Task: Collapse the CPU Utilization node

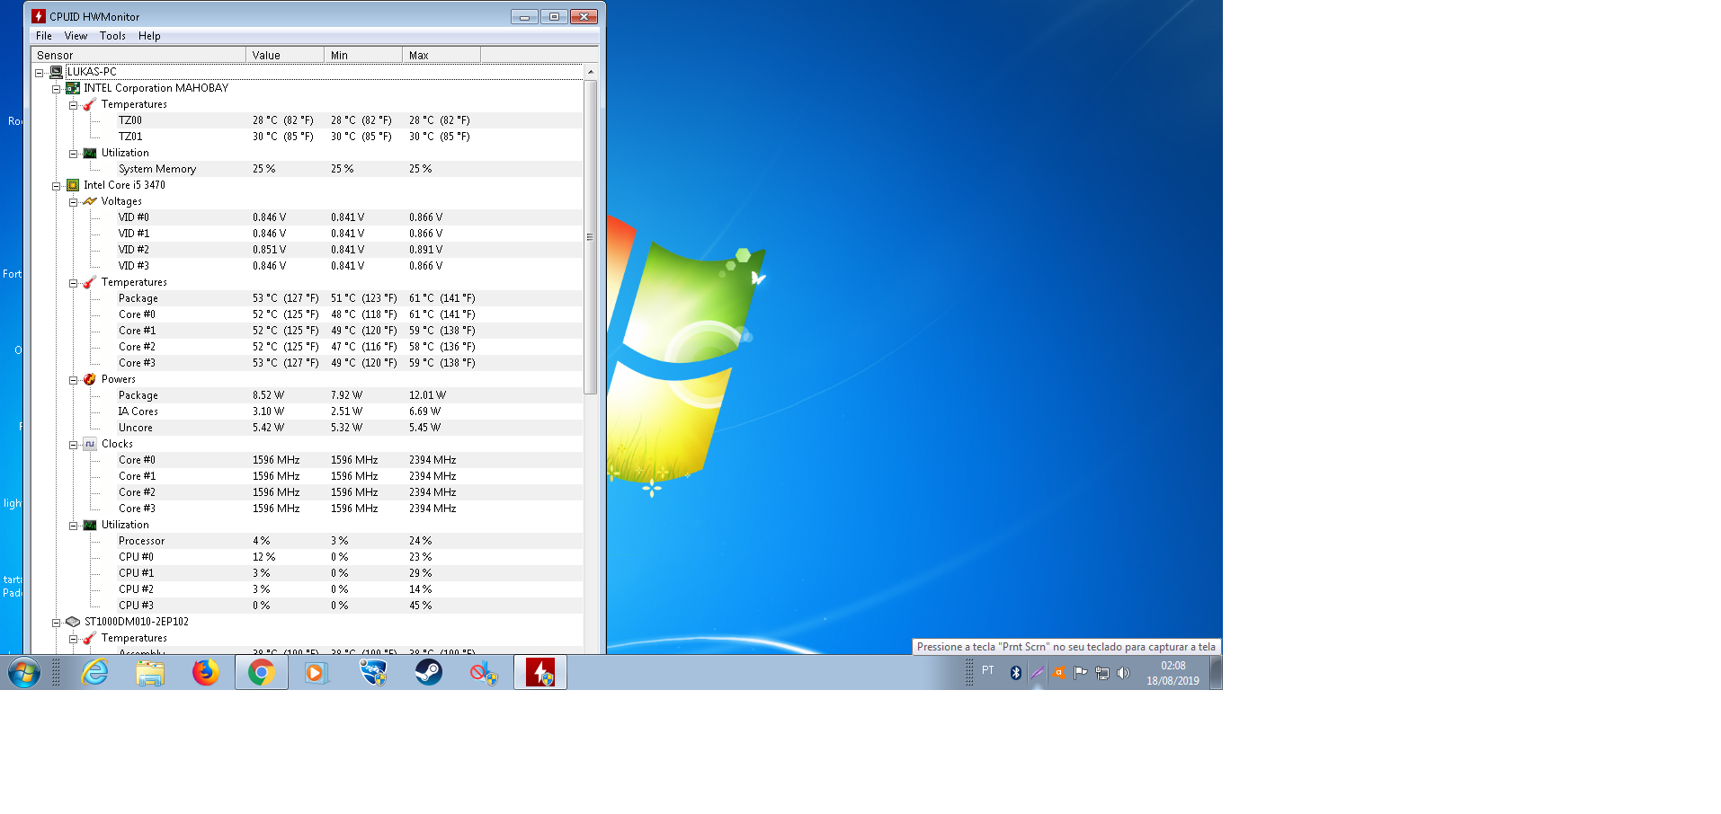Action: pyautogui.click(x=74, y=526)
